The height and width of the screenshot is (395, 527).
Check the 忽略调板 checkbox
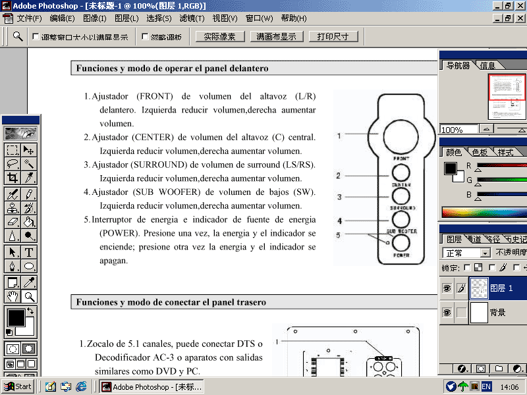[x=145, y=36]
